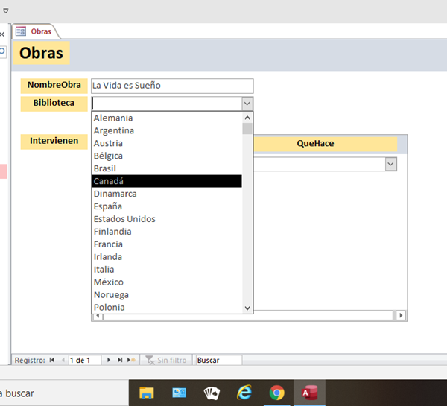Click the Biblioteca label
The width and height of the screenshot is (447, 406).
click(54, 103)
